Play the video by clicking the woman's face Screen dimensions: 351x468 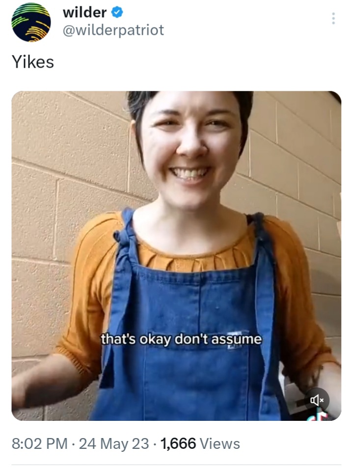(189, 143)
